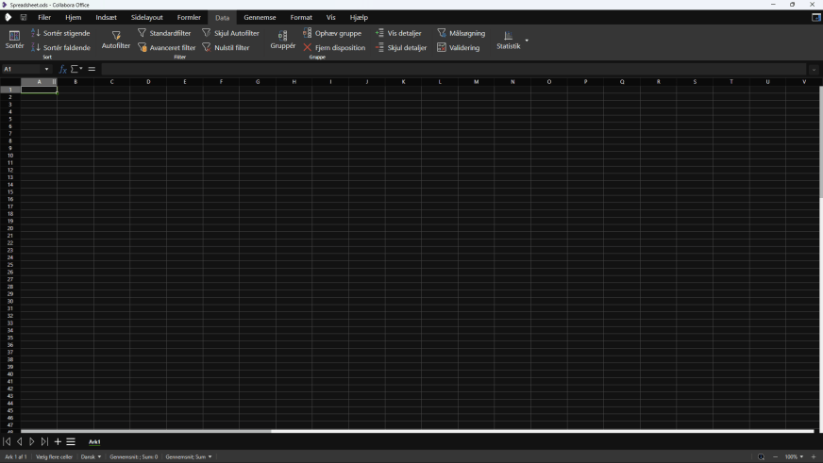Expand the Name Box dropdown arrow
Viewport: 823px width, 463px height.
click(46, 69)
